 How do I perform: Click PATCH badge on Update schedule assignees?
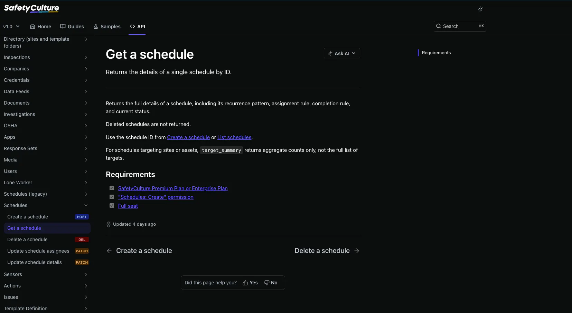coord(82,251)
